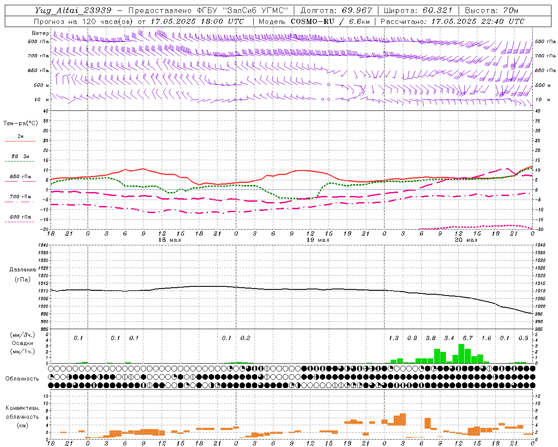Click the date label "19 мая"

pos(318,240)
